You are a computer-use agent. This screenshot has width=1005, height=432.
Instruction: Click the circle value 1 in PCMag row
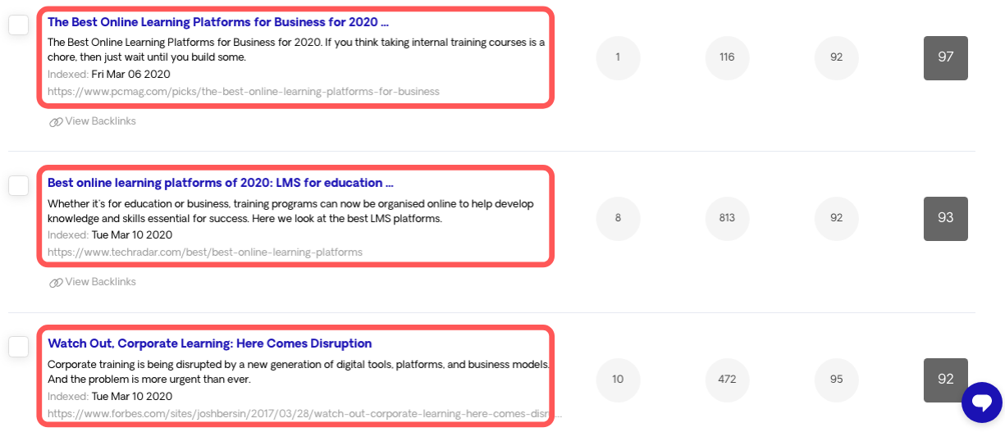pos(618,58)
